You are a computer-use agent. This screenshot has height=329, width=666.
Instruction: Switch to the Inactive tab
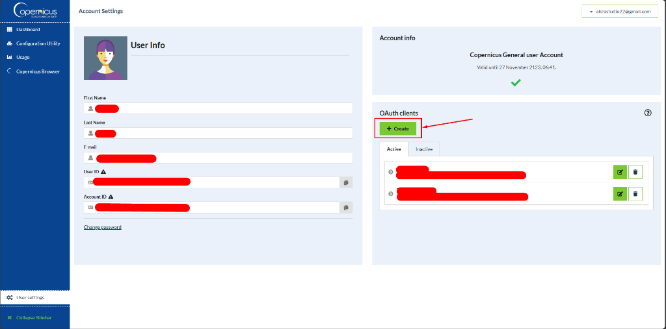pos(424,149)
